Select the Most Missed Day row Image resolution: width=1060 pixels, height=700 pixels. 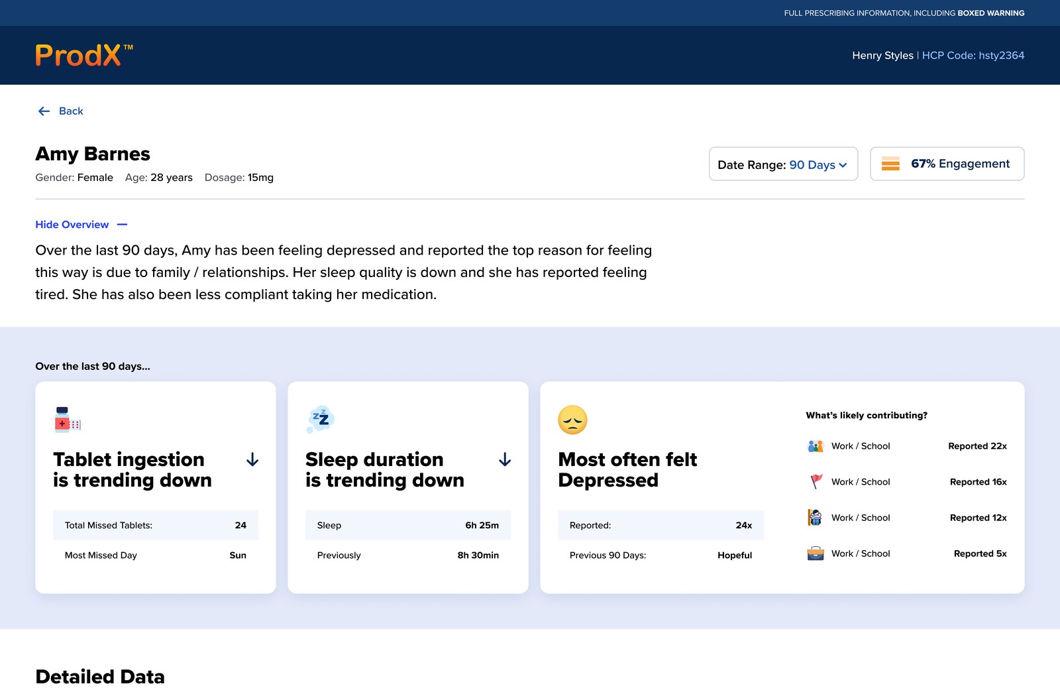click(156, 555)
